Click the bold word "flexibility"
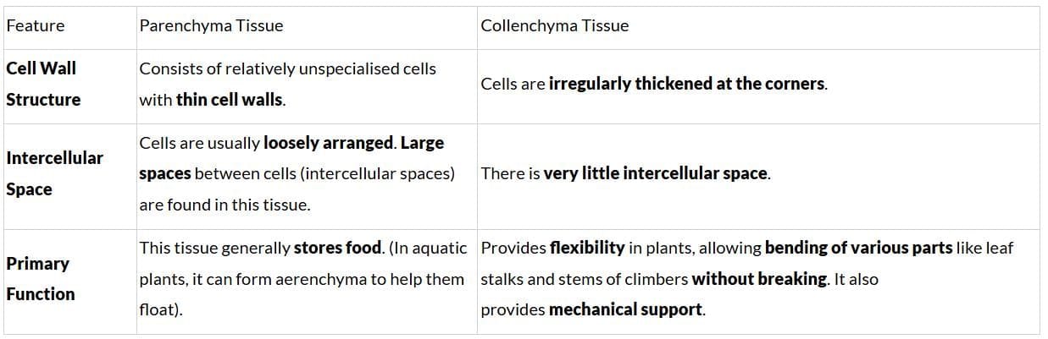Image resolution: width=1048 pixels, height=339 pixels. click(587, 249)
